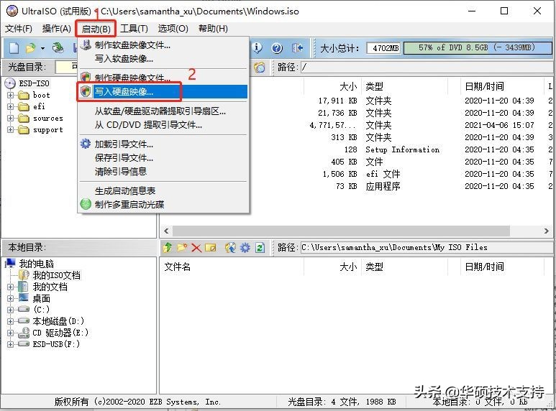Click the Up folder icon in local toolbar
556x411 pixels.
point(168,247)
